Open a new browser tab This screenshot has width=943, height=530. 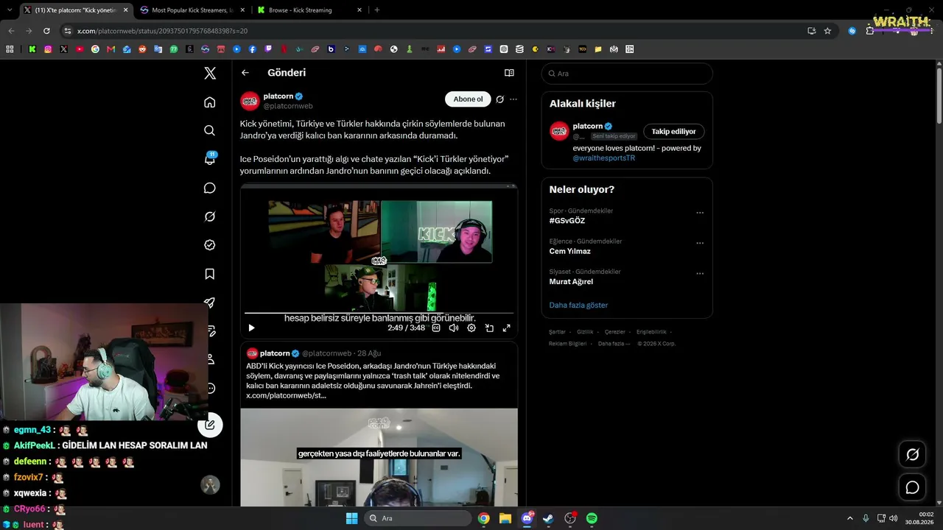[377, 10]
